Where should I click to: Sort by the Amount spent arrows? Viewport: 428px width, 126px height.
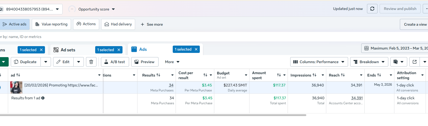click(x=279, y=75)
